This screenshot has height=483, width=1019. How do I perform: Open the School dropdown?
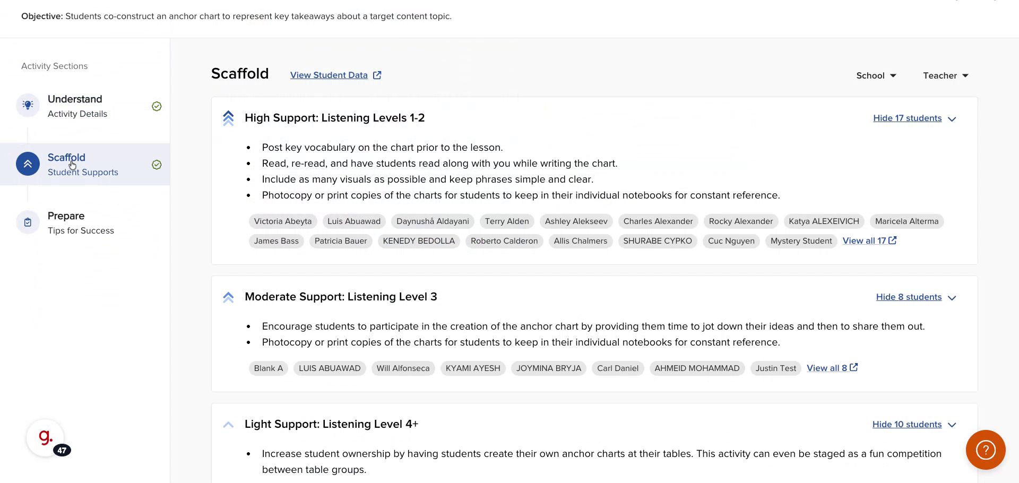coord(876,75)
